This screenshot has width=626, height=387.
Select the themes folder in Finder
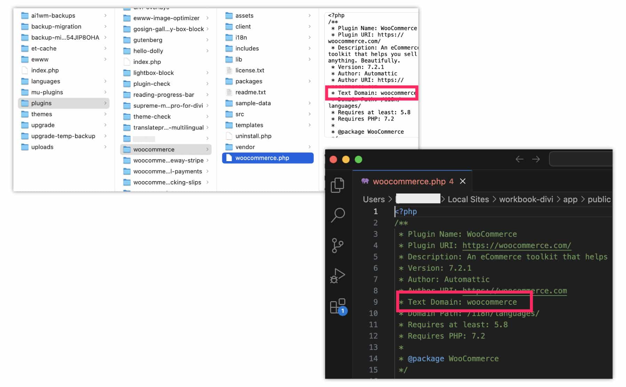click(64, 114)
